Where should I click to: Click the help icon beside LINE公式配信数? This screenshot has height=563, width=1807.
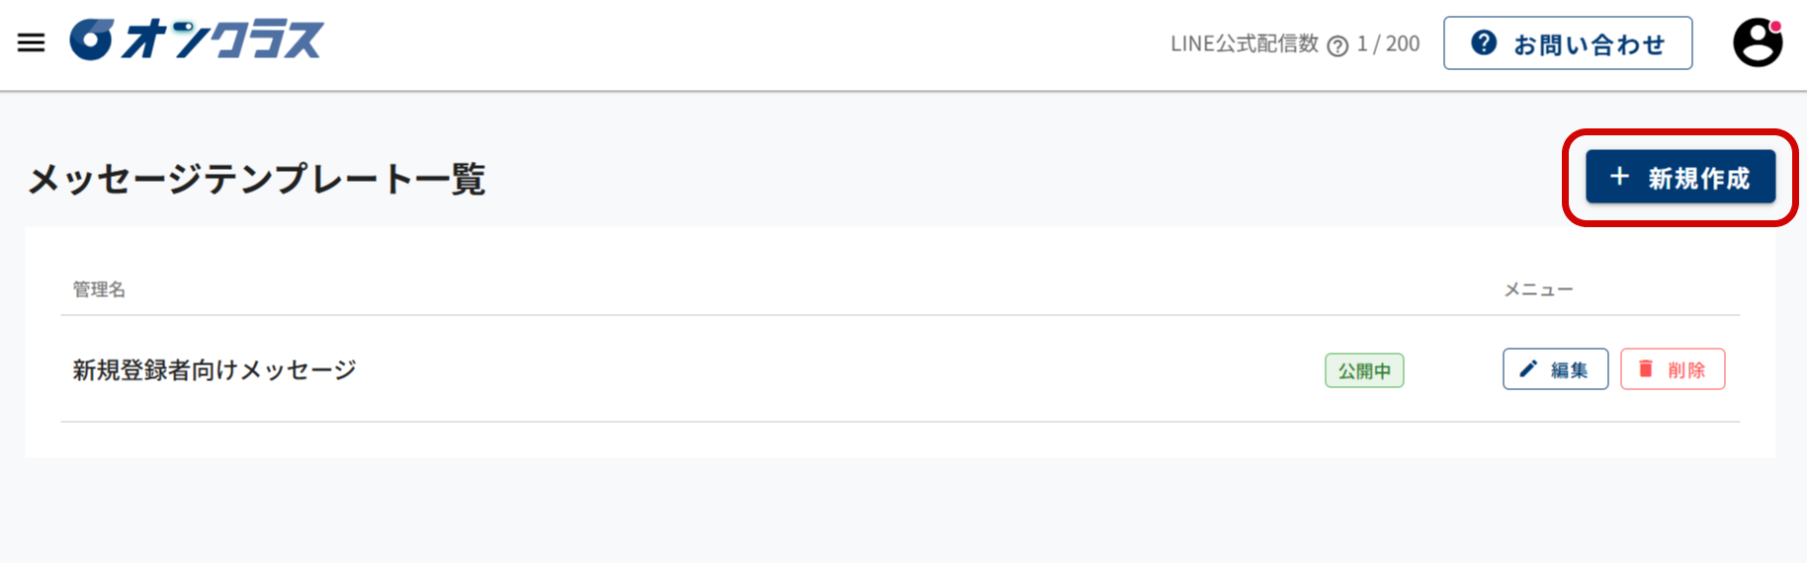(1337, 46)
